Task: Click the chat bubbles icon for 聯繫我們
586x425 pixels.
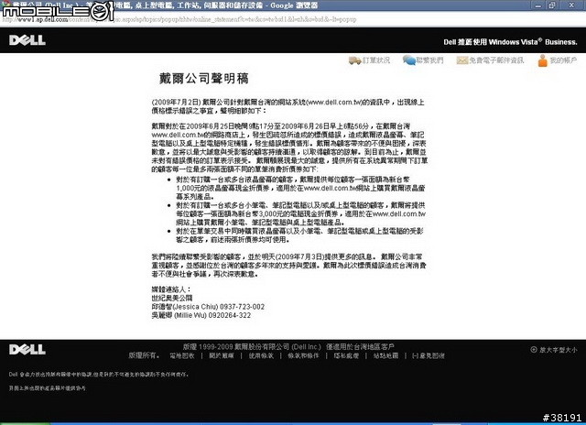Action: [x=409, y=60]
